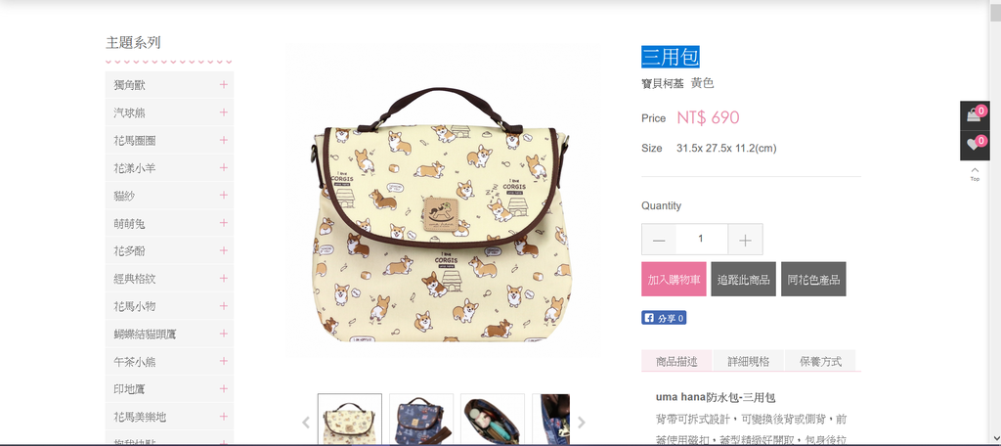Add item with 加入購物車 button

[675, 279]
